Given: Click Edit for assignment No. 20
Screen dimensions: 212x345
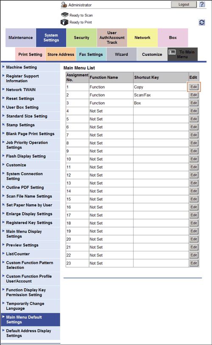Looking at the screenshot, I should point(194,239).
